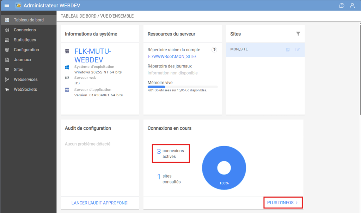Click the Répertoire des journaux label
This screenshot has height=213, width=361.
pyautogui.click(x=170, y=66)
